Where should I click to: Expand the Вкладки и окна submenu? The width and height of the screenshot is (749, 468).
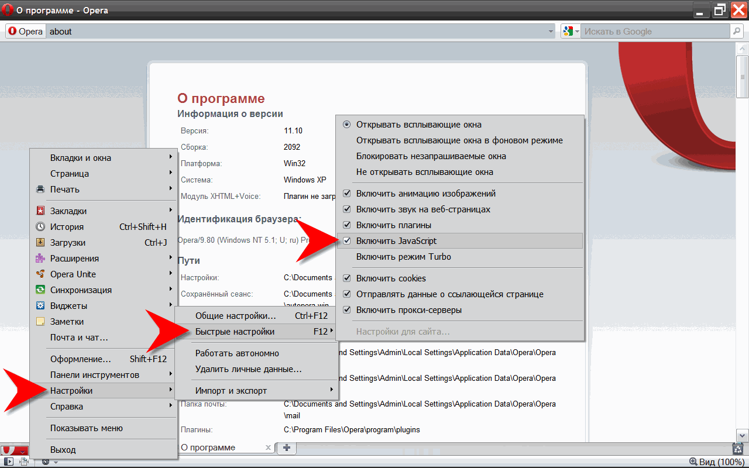[104, 158]
